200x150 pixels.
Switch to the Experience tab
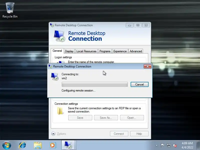pos(120,51)
